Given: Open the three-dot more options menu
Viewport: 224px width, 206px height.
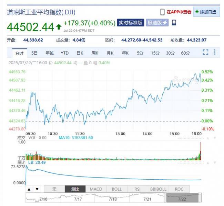Looking at the screenshot, I should click(x=215, y=52).
